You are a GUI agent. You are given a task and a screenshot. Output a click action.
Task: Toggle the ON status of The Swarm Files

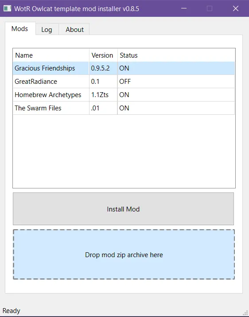(x=124, y=108)
